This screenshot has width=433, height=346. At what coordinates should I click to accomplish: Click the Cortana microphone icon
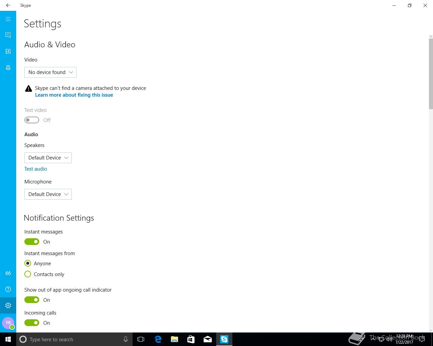(126, 339)
